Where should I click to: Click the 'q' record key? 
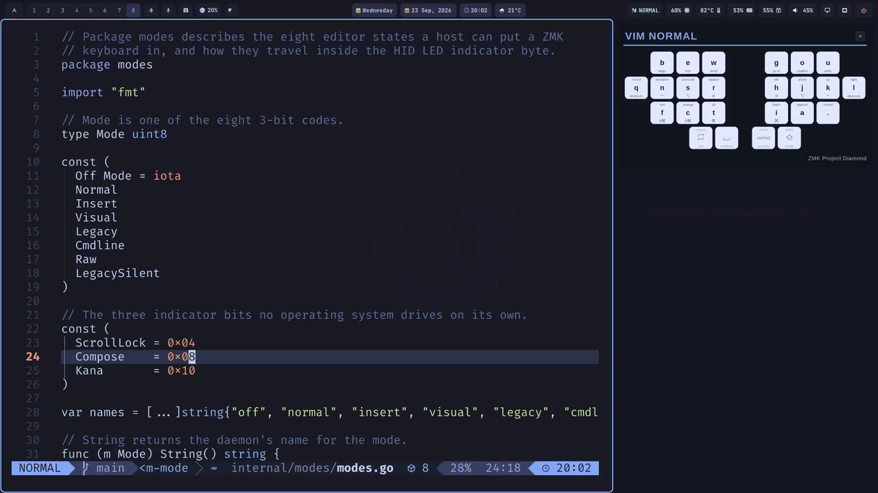[x=636, y=88]
